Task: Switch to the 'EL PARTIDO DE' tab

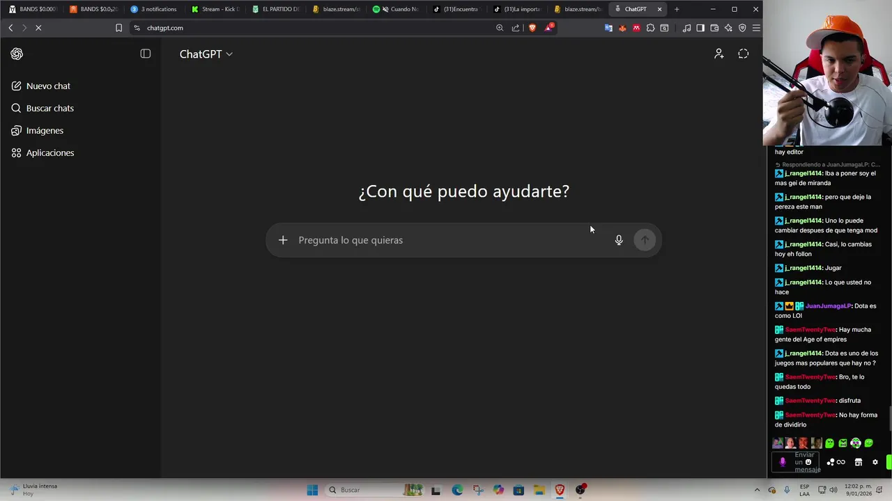Action: 276,9
